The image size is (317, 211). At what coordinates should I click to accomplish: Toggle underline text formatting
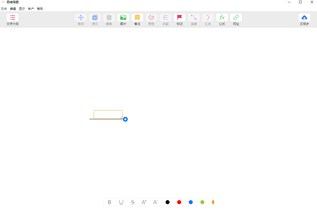[121, 202]
